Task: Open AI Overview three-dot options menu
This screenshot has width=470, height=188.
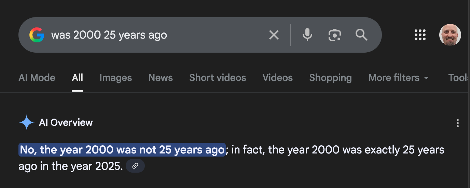Action: 457,123
